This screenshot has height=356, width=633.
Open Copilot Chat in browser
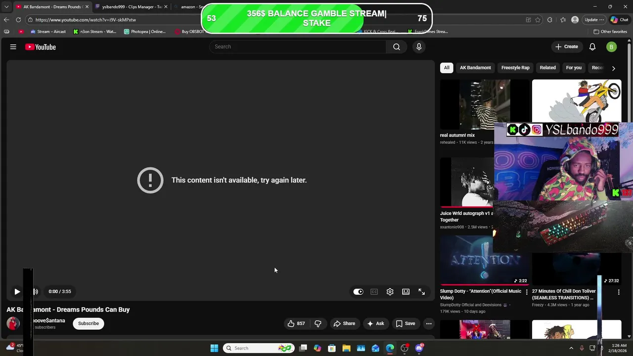(x=620, y=20)
